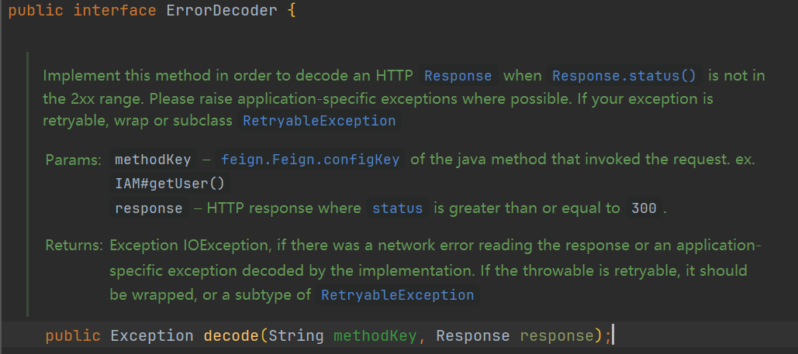Follow the RetryableException link in the Returns section
798x354 pixels.
coord(397,295)
